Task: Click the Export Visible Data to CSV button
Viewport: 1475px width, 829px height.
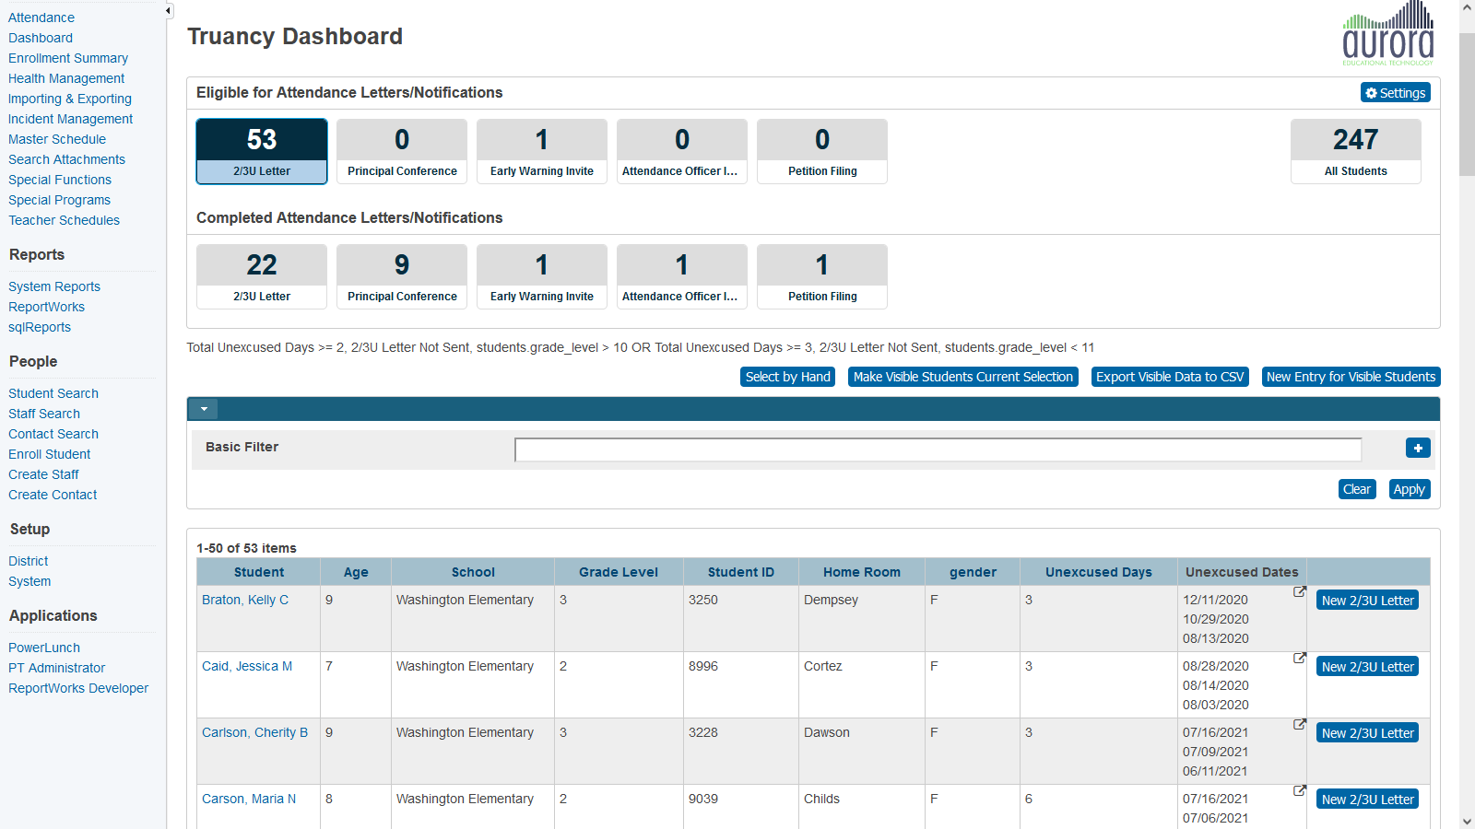Action: [x=1169, y=377]
